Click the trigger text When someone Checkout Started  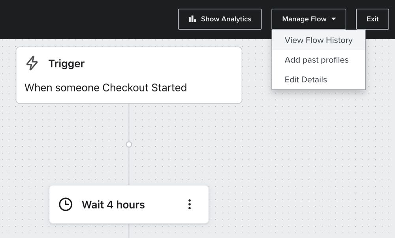pos(106,88)
